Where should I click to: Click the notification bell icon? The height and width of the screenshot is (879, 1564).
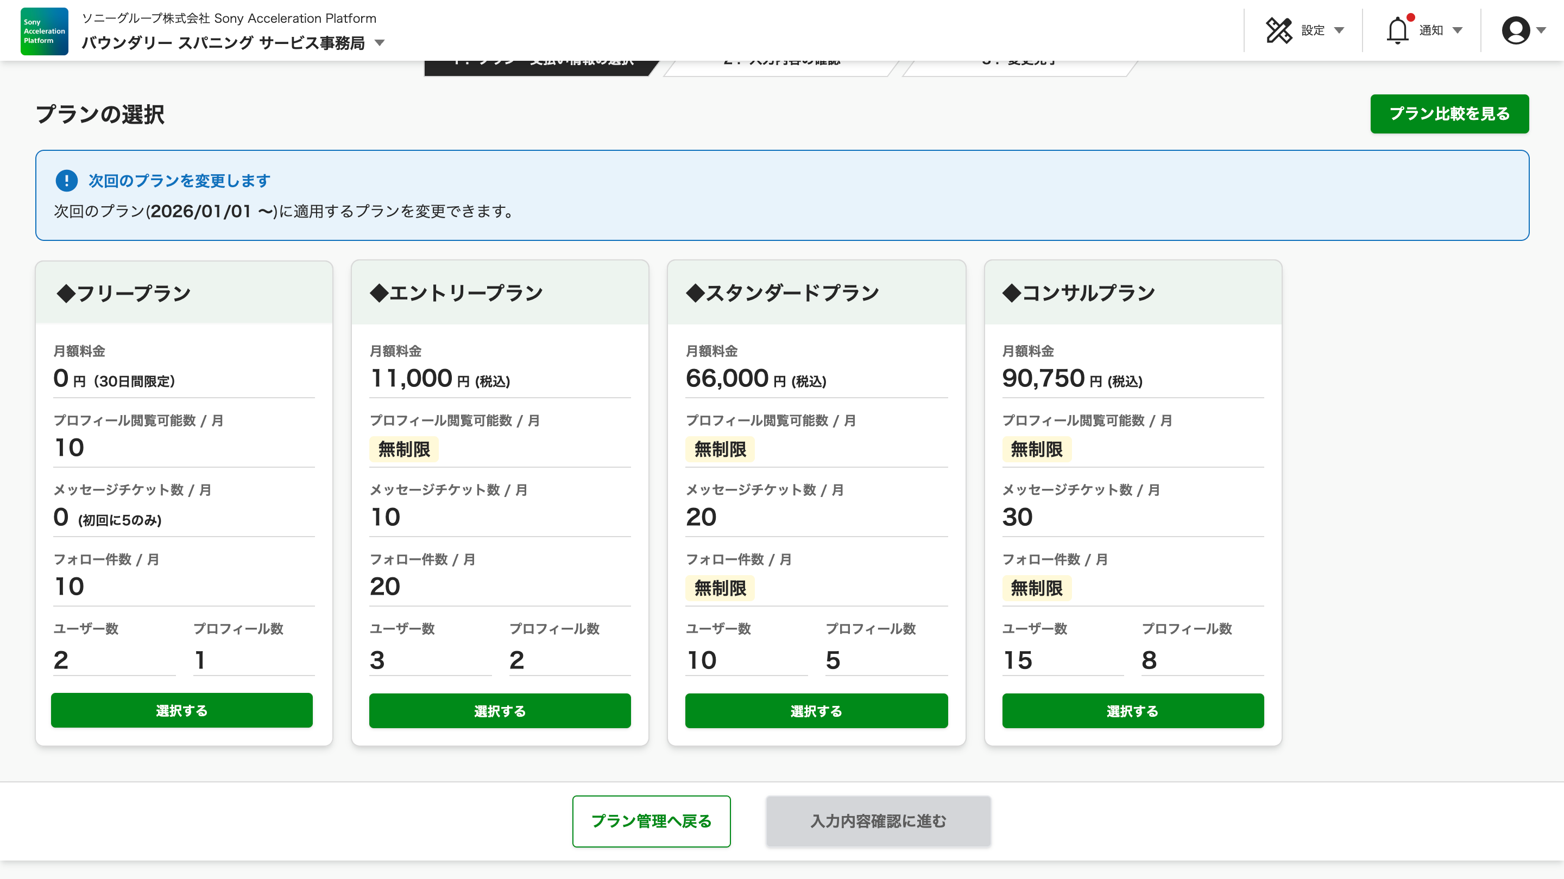point(1397,30)
